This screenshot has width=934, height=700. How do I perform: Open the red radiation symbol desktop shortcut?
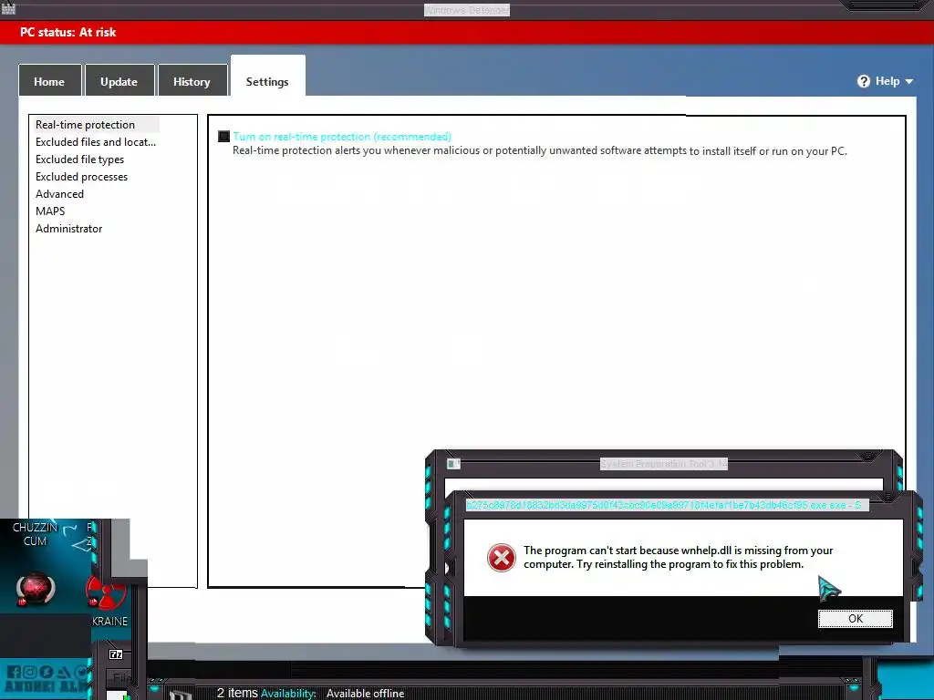[x=107, y=592]
